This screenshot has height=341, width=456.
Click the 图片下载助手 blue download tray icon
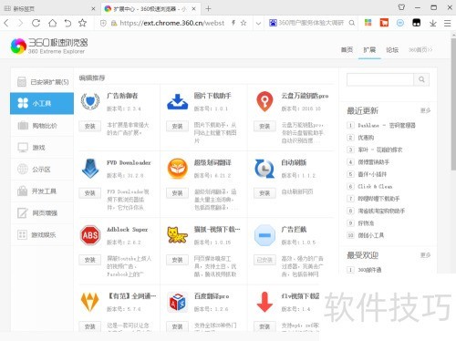178,101
